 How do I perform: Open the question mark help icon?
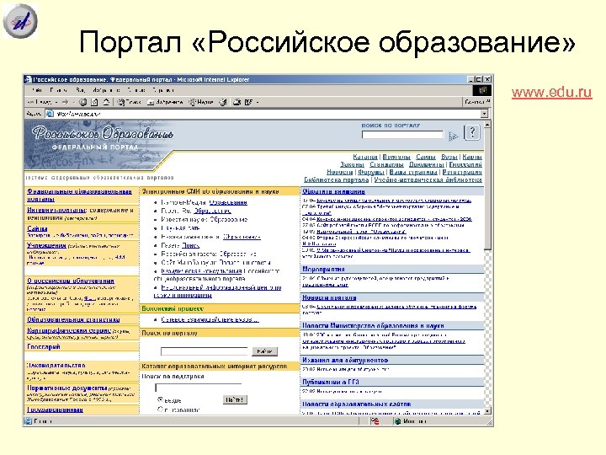point(472,132)
